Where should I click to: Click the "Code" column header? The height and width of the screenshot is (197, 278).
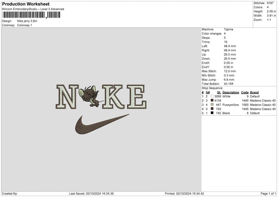coord(245,92)
